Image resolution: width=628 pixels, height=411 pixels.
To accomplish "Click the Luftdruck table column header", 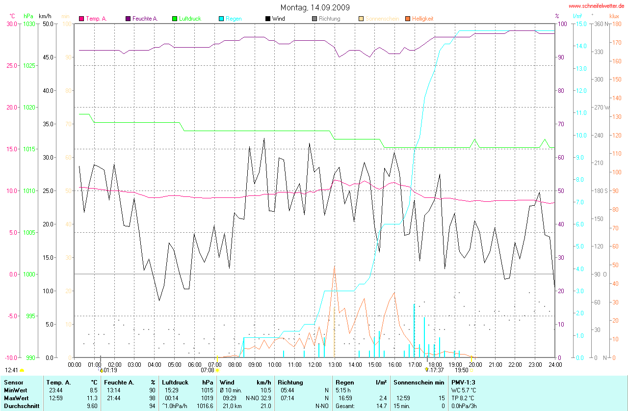I will click(176, 382).
